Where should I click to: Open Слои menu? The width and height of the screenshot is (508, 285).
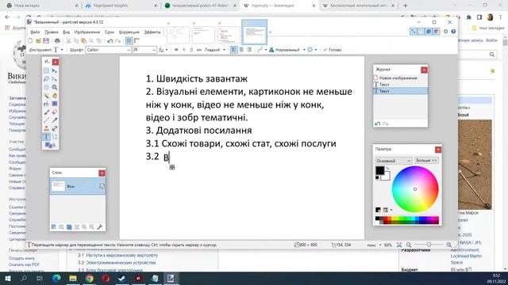[x=110, y=32]
